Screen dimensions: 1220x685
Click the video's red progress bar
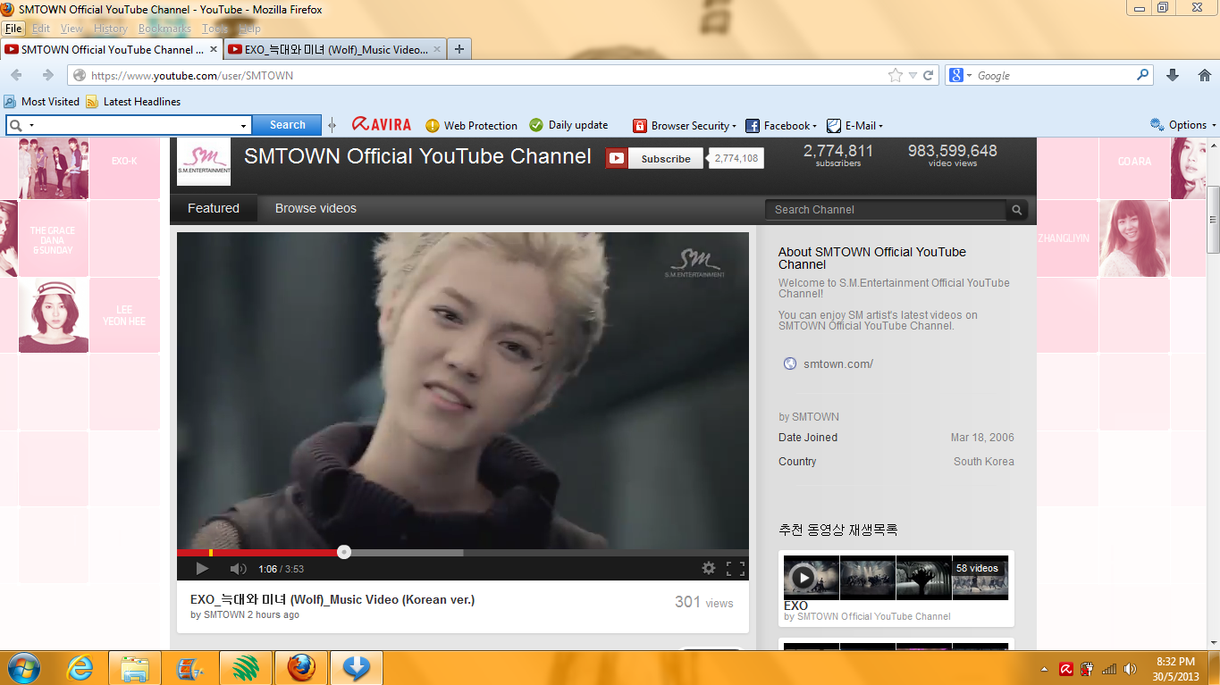260,553
